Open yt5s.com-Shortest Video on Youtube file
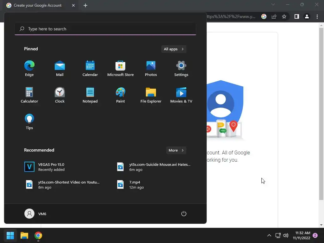The height and width of the screenshot is (243, 324). tap(62, 185)
